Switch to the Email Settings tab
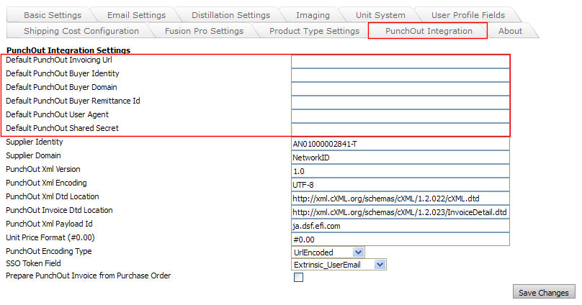This screenshot has width=582, height=305. click(x=136, y=15)
